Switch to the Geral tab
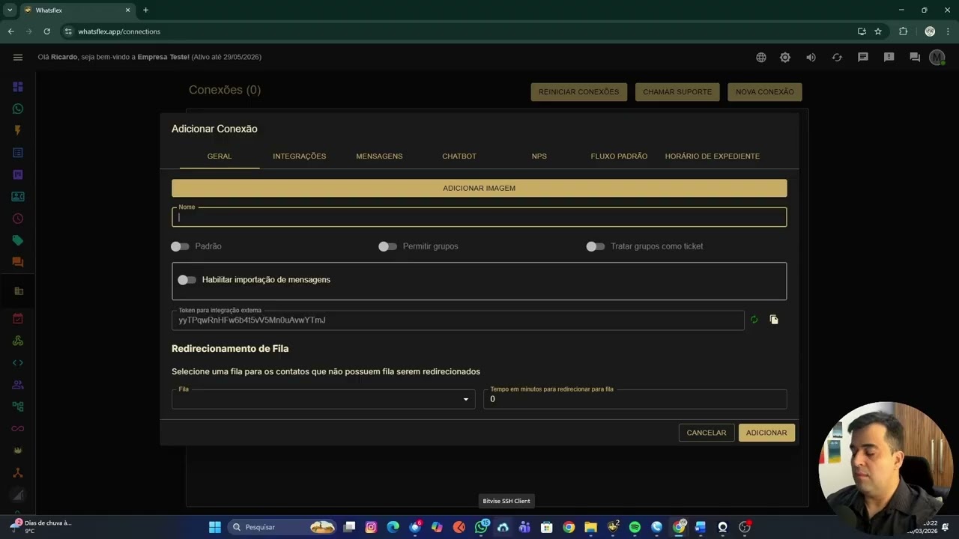The width and height of the screenshot is (959, 539). (x=220, y=156)
